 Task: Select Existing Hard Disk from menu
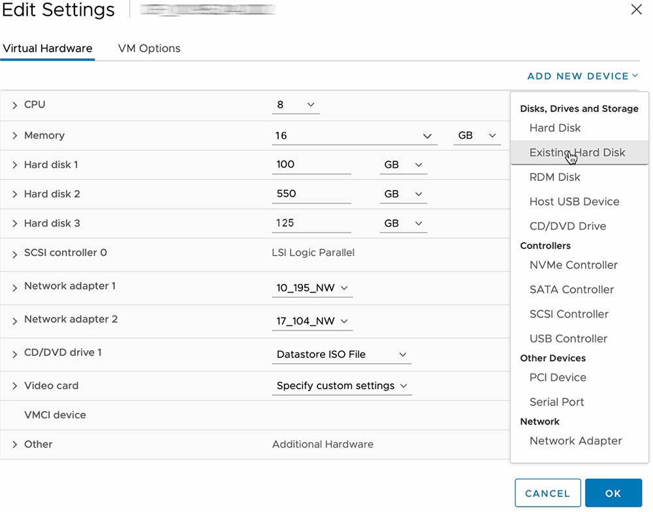coord(577,153)
